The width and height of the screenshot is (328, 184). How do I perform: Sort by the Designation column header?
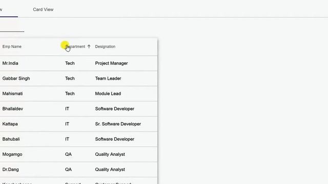tap(105, 47)
